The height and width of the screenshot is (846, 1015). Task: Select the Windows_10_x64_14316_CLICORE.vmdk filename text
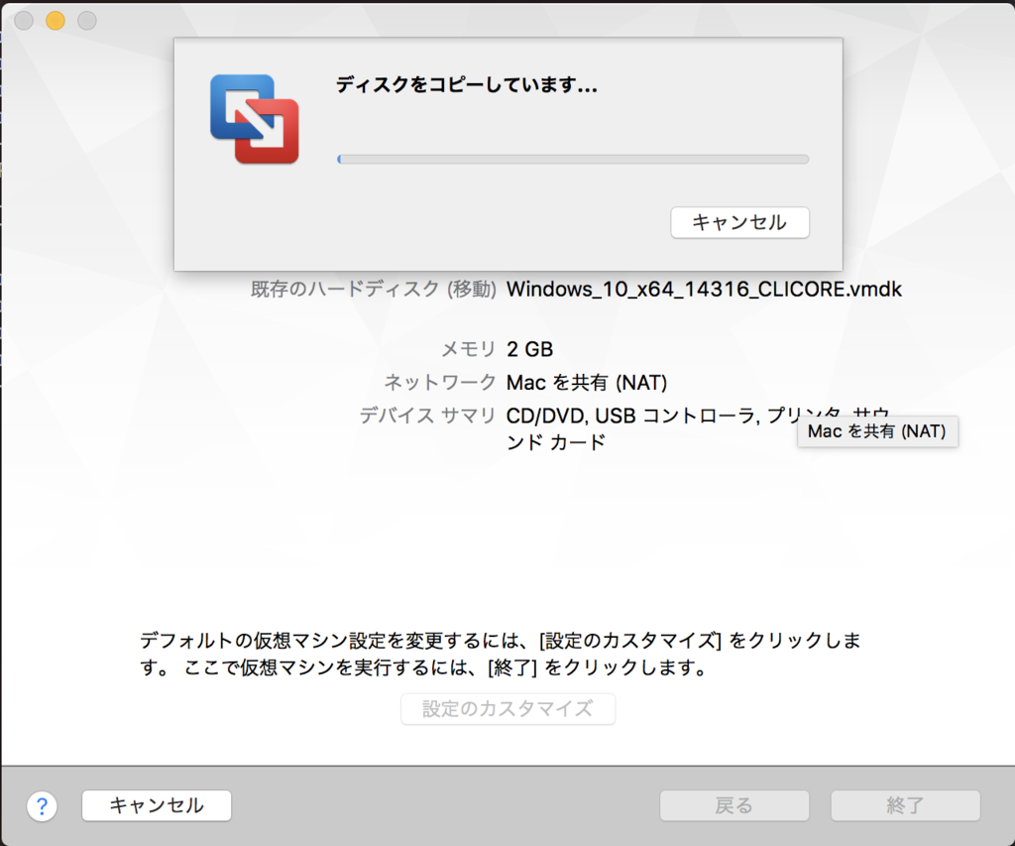(704, 289)
